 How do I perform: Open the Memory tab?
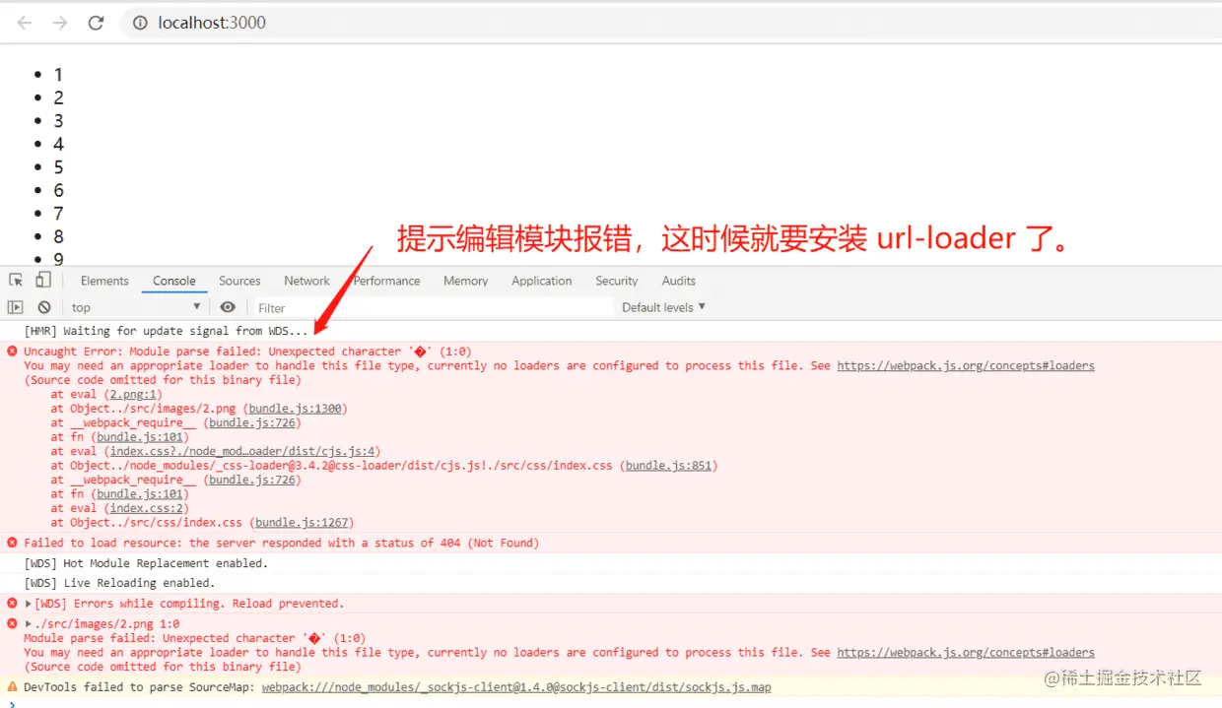(465, 281)
